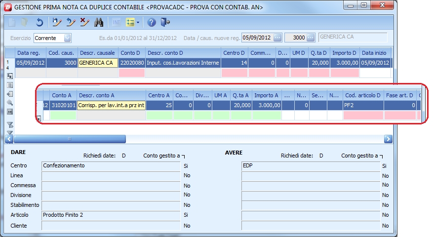Click the yellow plus-minus list icon

(130, 22)
